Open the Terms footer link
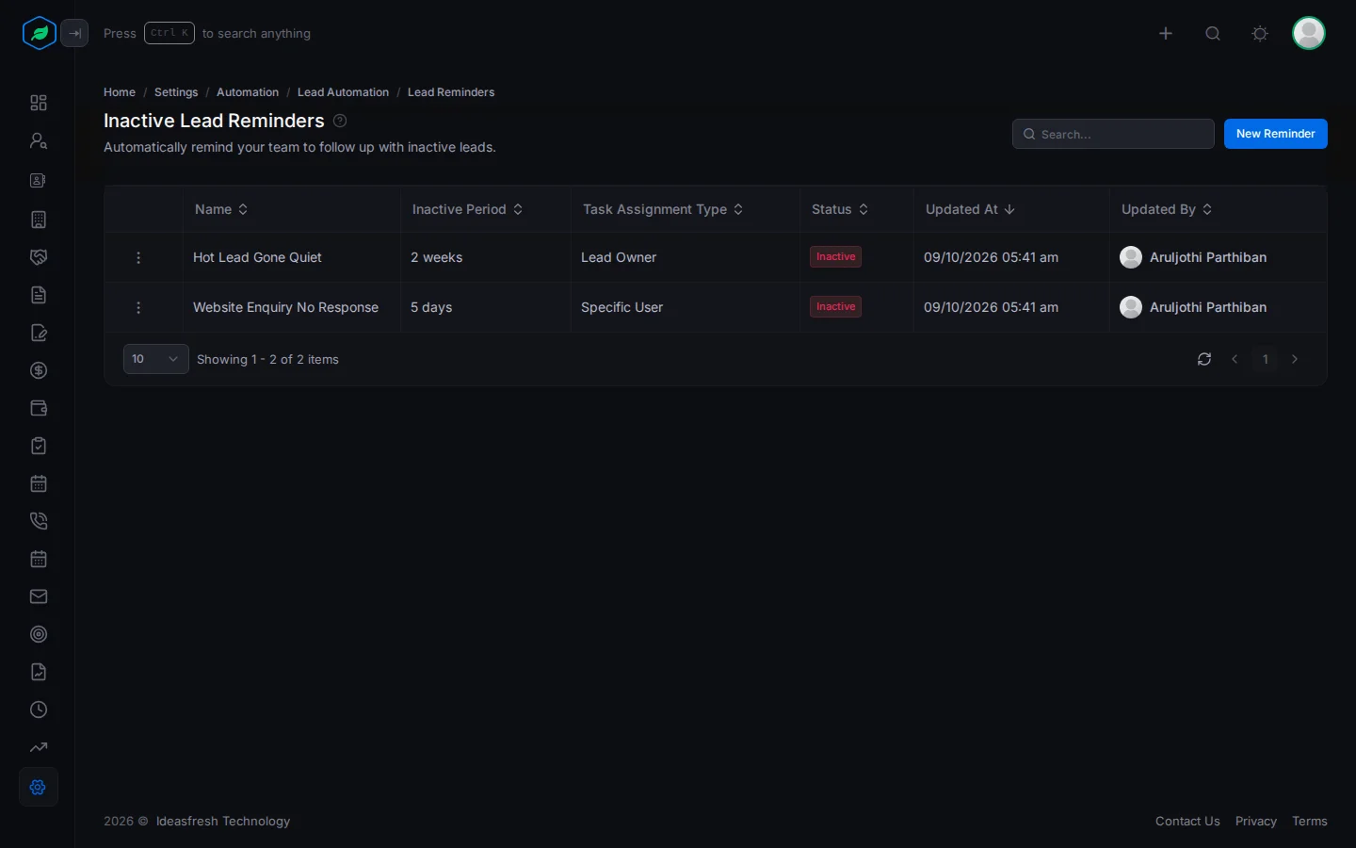1356x848 pixels. 1310,822
